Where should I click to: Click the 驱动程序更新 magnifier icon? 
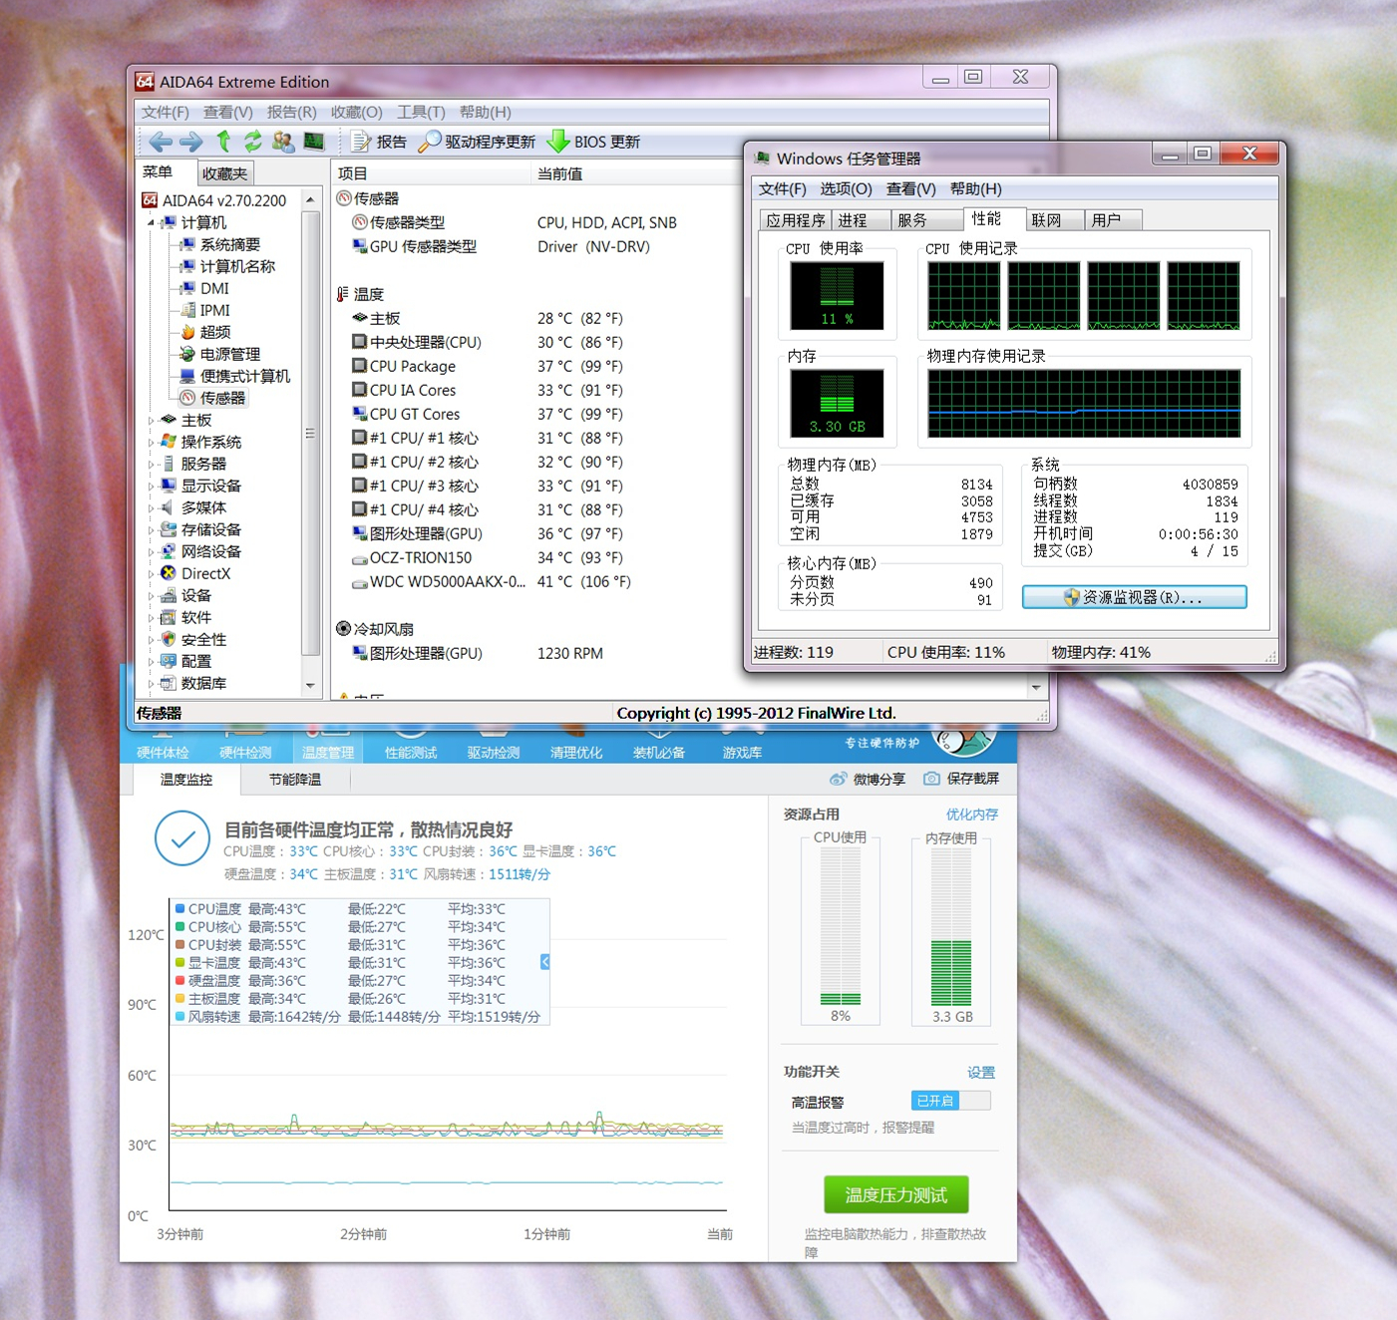429,142
